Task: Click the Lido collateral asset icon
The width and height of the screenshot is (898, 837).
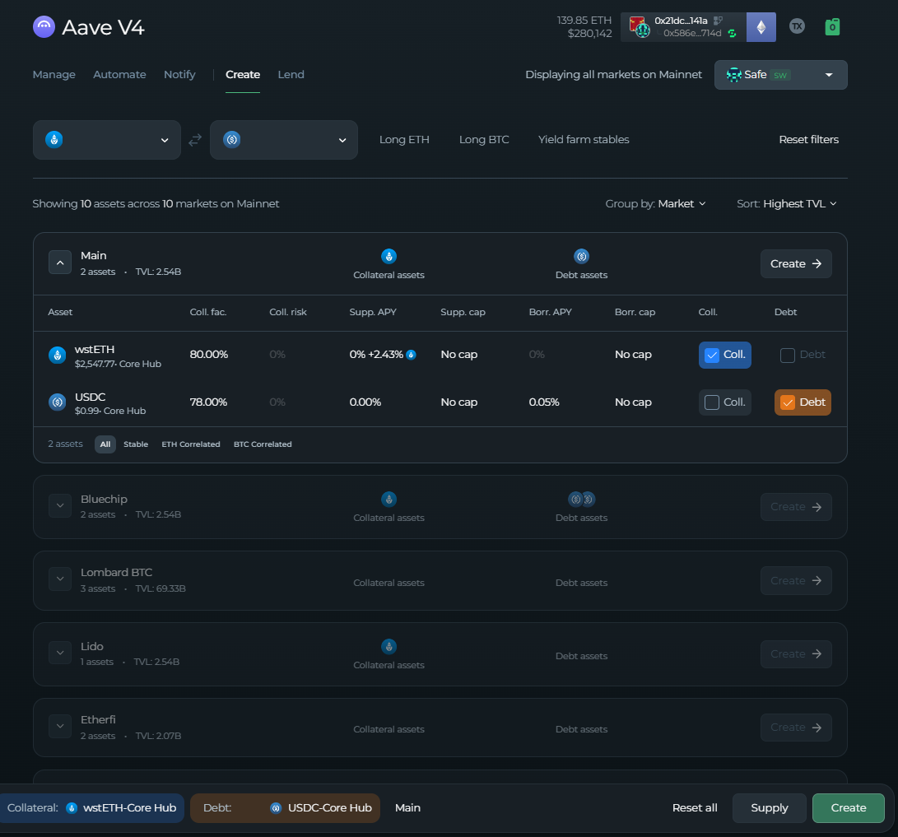Action: (x=389, y=646)
